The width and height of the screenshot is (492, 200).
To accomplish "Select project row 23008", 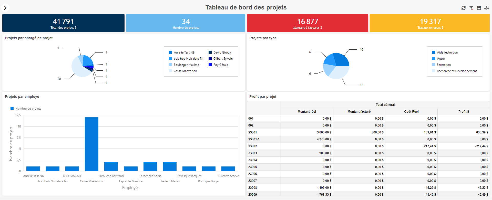I will [x=368, y=188].
